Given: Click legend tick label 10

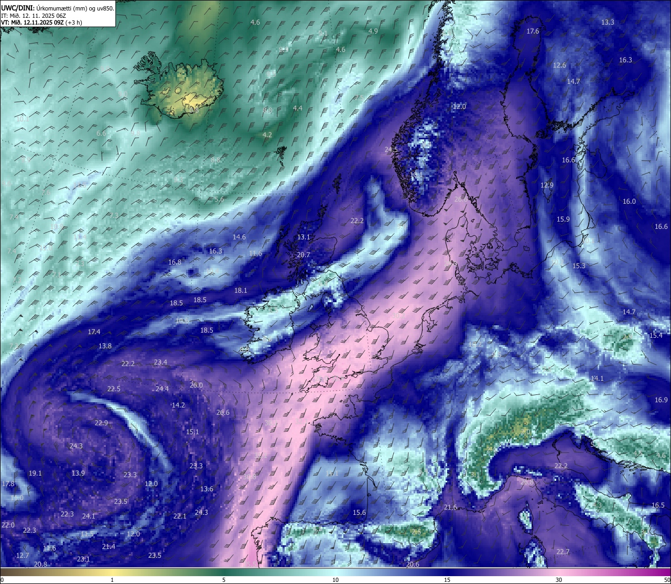Looking at the screenshot, I should (335, 580).
